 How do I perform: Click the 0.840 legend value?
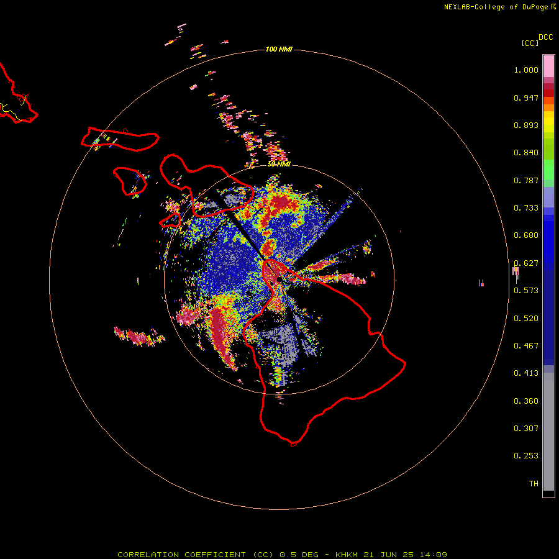pos(526,153)
